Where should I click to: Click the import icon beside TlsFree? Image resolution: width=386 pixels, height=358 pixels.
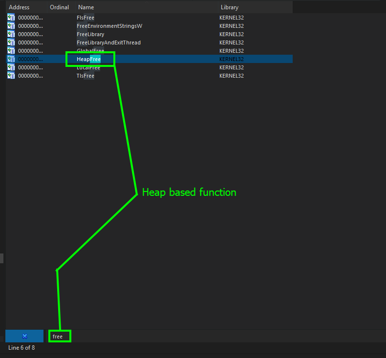[x=11, y=76]
